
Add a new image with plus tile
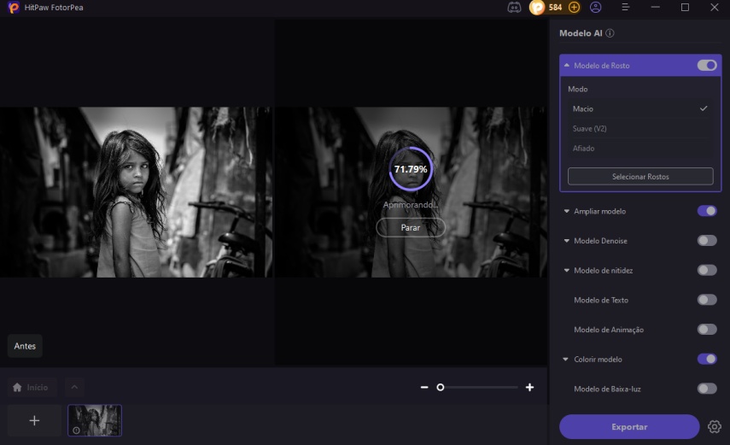tap(34, 420)
